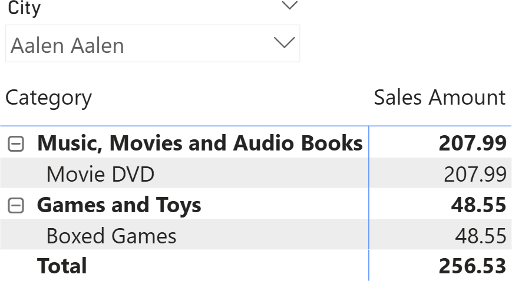This screenshot has height=281, width=512.
Task: Collapse the Games and Toys category
Action: coord(16,205)
